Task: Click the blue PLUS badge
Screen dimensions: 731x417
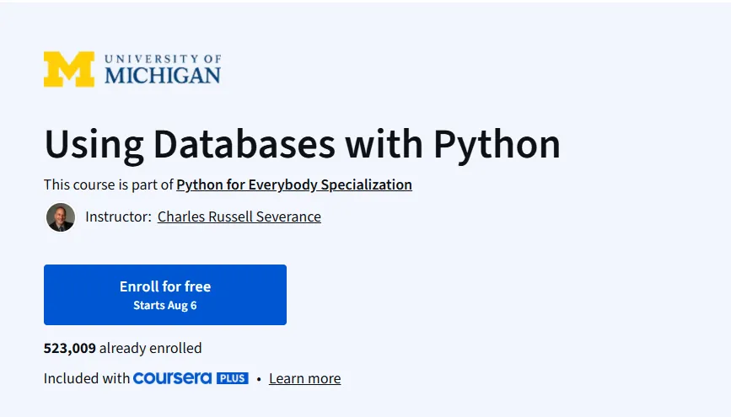Action: [x=232, y=378]
